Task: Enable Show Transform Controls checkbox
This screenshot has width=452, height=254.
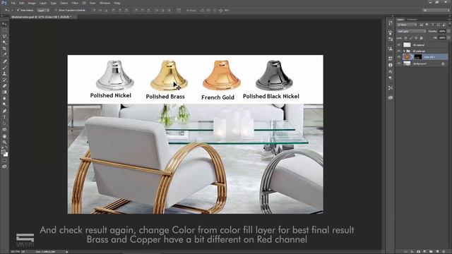Action: point(56,10)
